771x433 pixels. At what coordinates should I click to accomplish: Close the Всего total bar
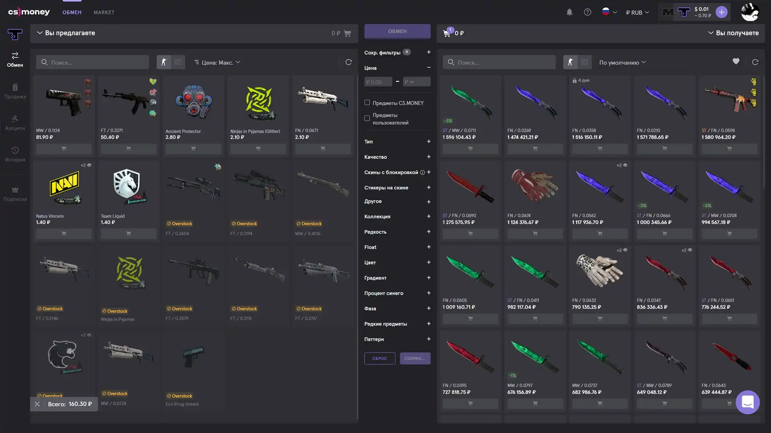pyautogui.click(x=37, y=404)
